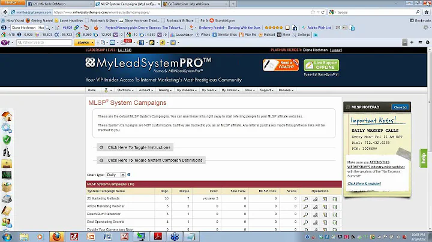Screen dimensions: 432x242
Task: Click the Firefox icon in Windows taskbar
Action: tap(57, 237)
